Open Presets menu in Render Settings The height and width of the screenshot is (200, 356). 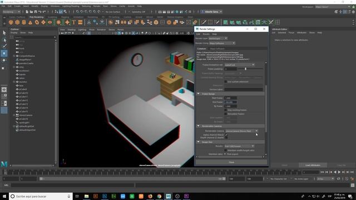coord(206,34)
